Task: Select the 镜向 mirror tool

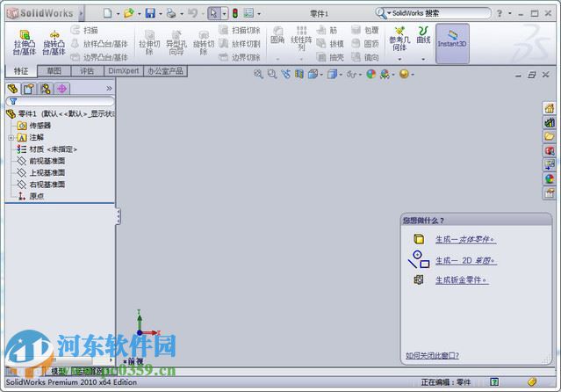Action: click(365, 57)
